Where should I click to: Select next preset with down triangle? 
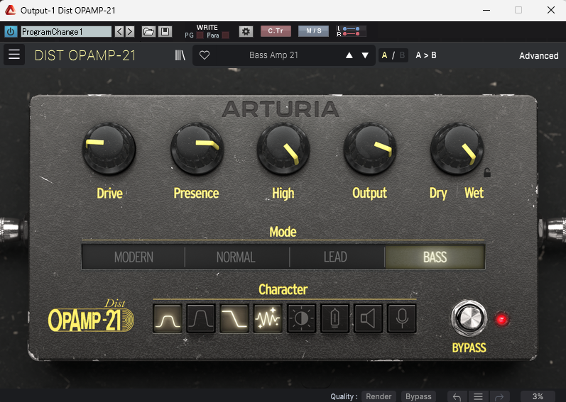pyautogui.click(x=365, y=55)
